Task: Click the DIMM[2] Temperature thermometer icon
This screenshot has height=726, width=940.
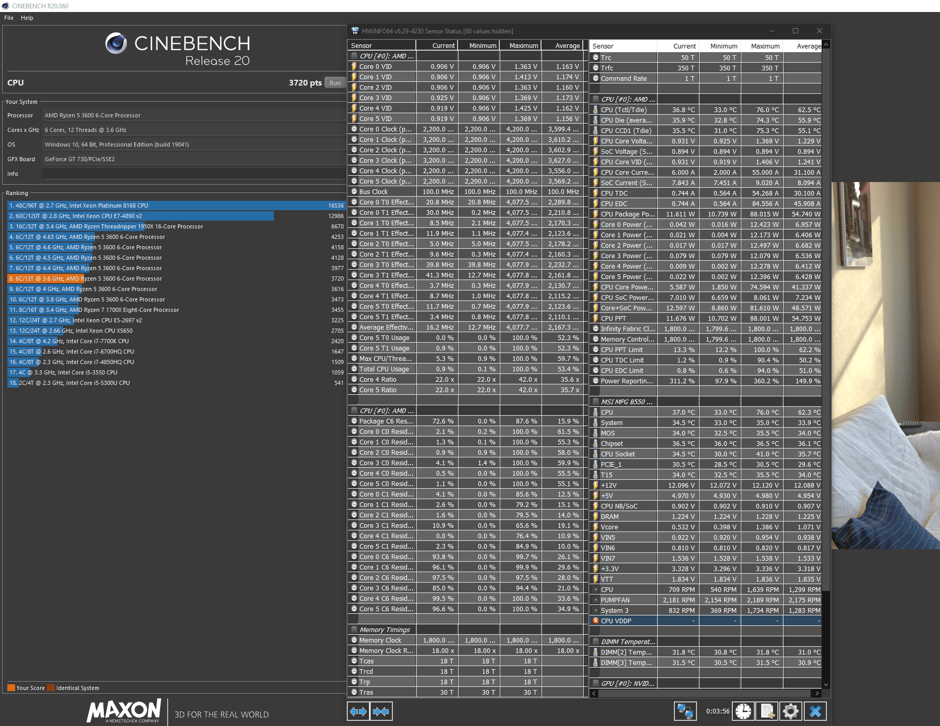Action: 596,652
